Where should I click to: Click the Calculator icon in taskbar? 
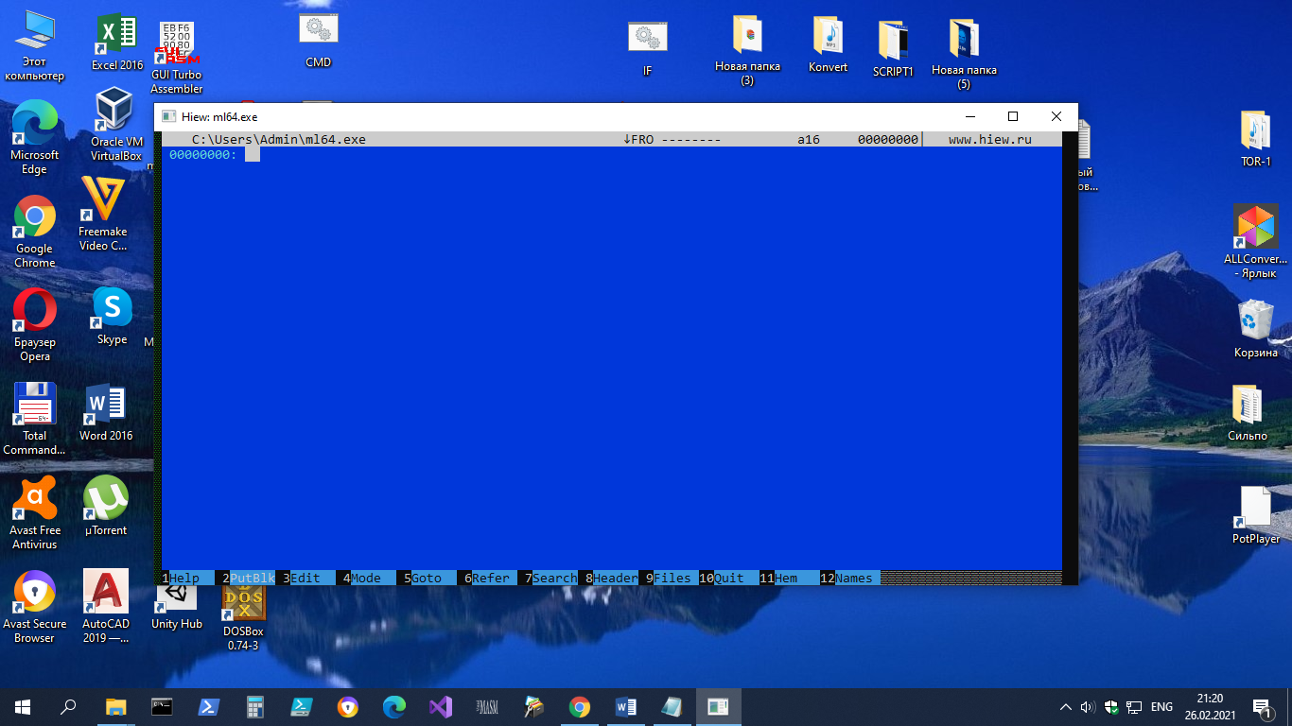pos(254,707)
